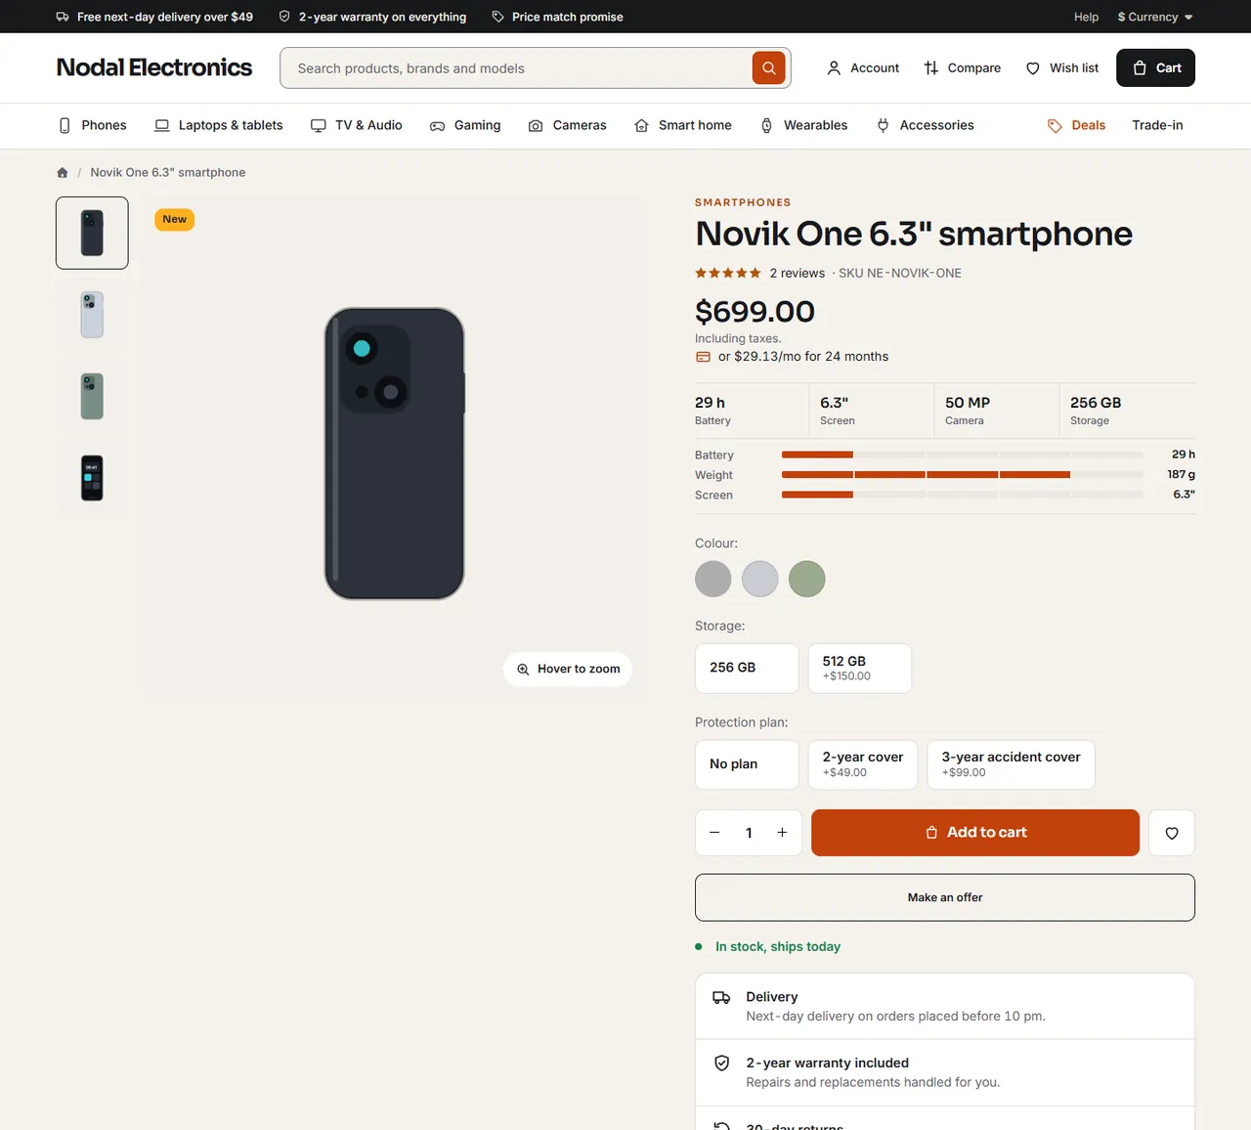This screenshot has width=1251, height=1130.
Task: Select the phone front screen thumbnail
Action: [92, 478]
